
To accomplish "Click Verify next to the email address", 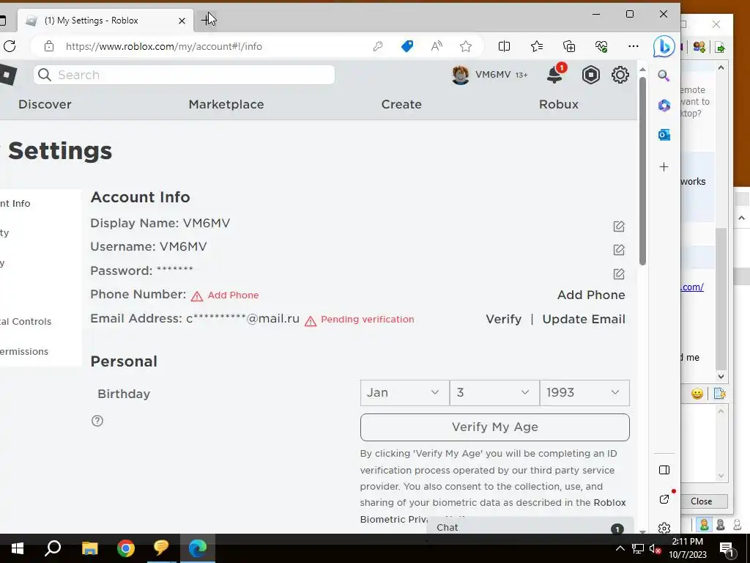I will pyautogui.click(x=503, y=319).
